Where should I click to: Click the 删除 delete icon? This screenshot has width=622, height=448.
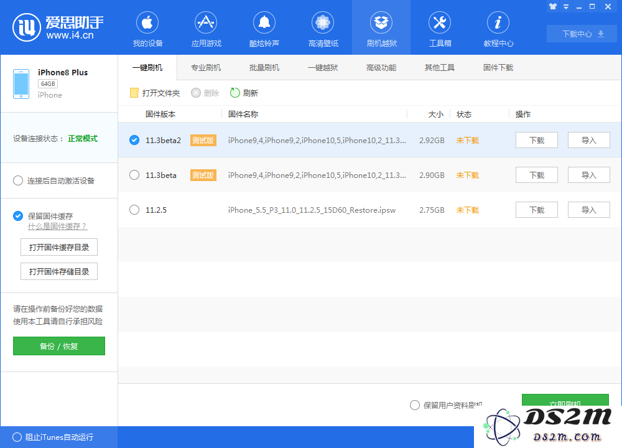point(196,93)
